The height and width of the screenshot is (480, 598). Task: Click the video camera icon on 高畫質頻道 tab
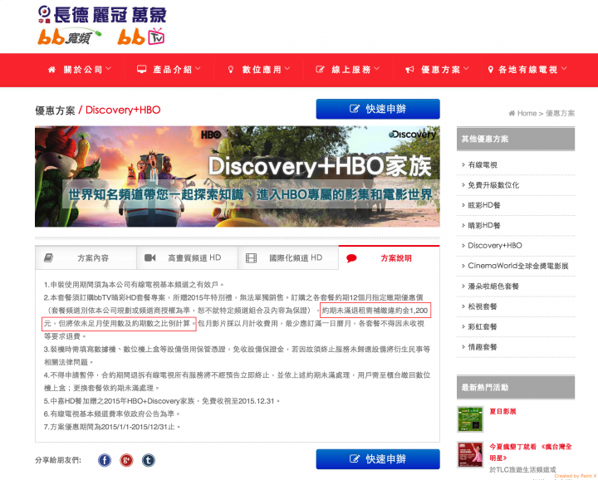click(149, 258)
